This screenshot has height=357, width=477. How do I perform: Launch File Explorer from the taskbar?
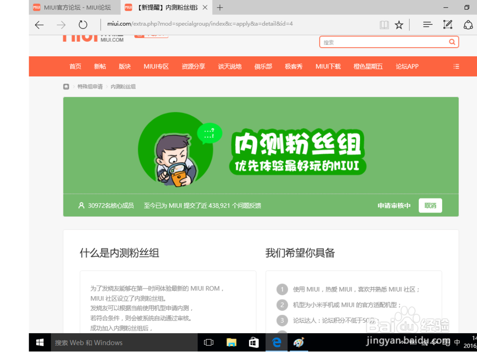pos(231,342)
